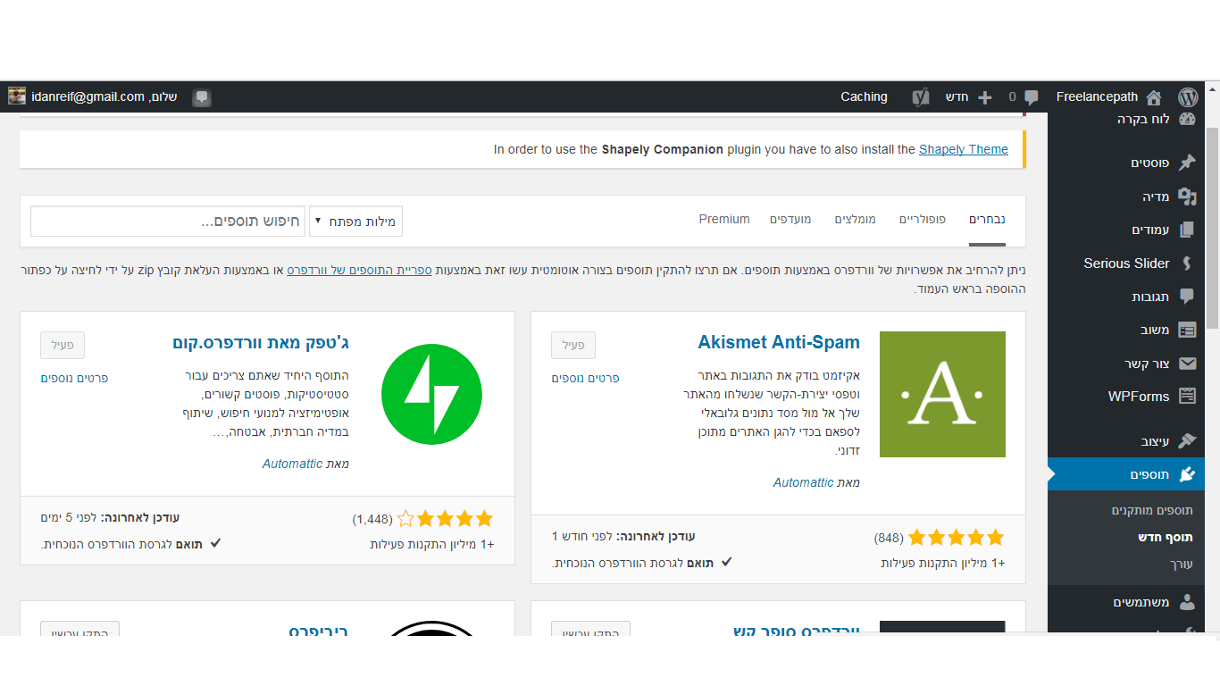Open more details for Jetpack
Screen dimensions: 1220x686
[x=74, y=379]
